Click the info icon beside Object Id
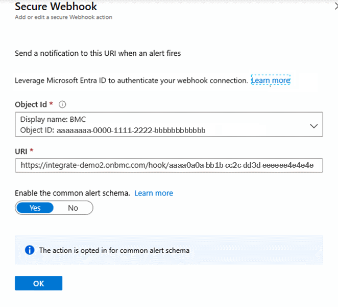338x307 pixels. pyautogui.click(x=63, y=104)
